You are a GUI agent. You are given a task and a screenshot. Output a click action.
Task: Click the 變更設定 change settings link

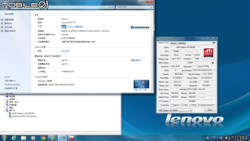pyautogui.click(x=137, y=60)
